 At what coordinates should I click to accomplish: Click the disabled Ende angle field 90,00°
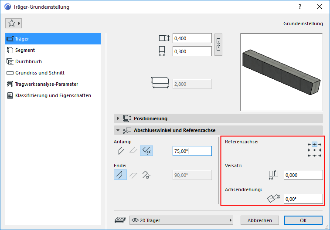(192, 175)
